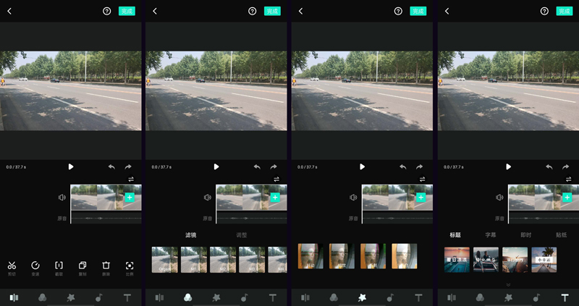Click the scissors cut tool in first screen
The image size is (579, 306).
(x=12, y=265)
